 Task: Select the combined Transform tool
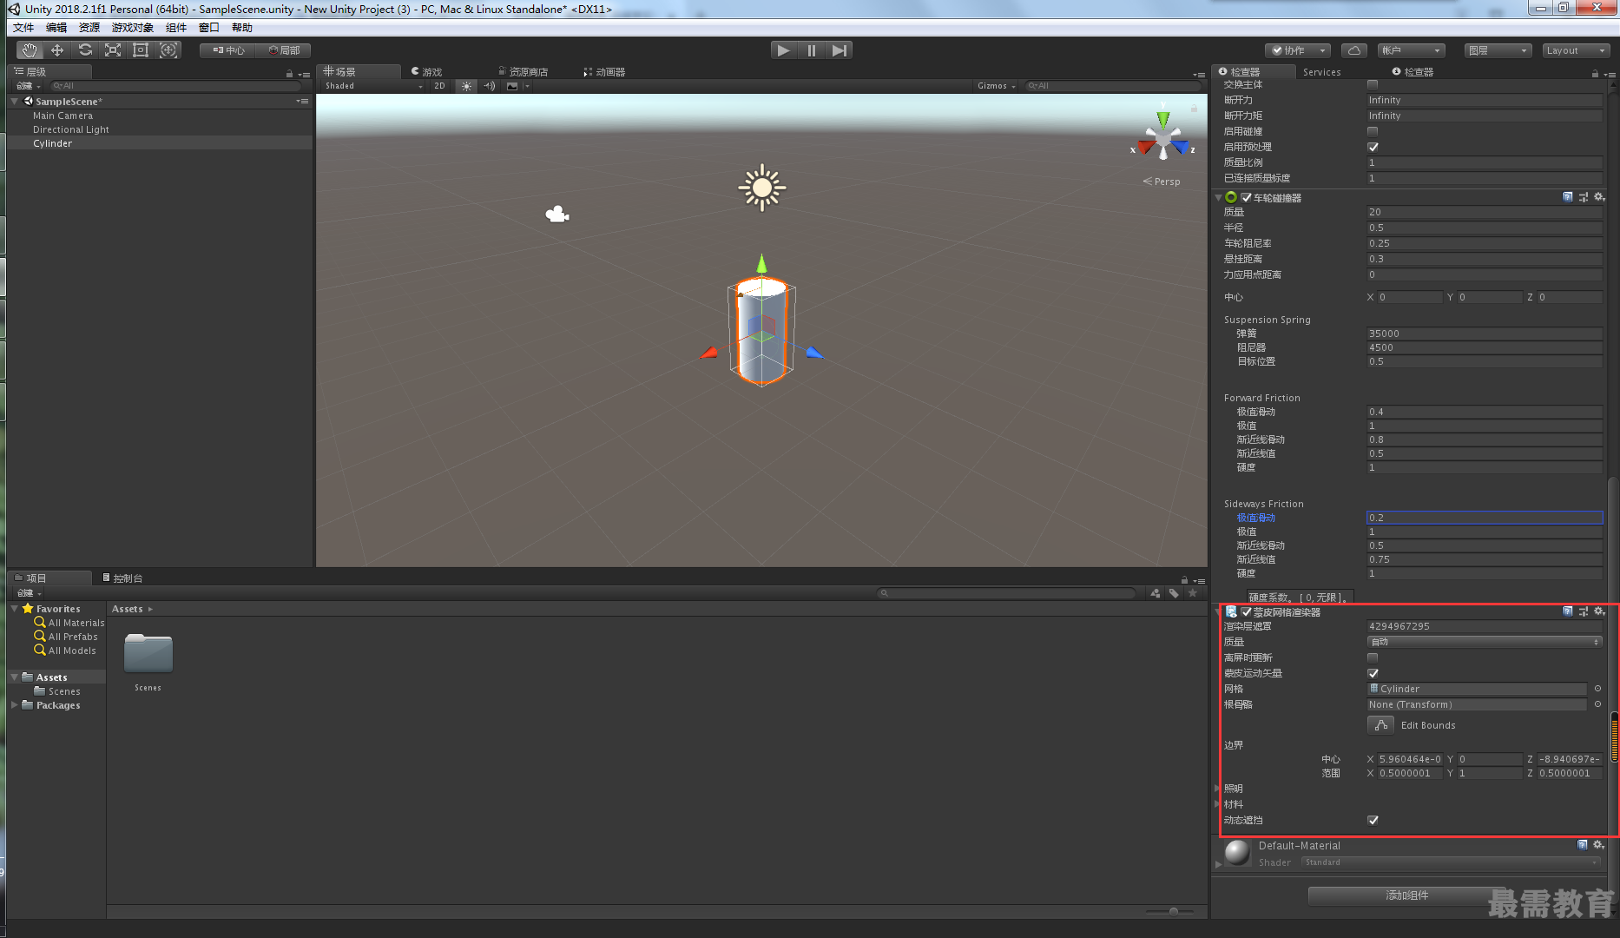coord(168,50)
